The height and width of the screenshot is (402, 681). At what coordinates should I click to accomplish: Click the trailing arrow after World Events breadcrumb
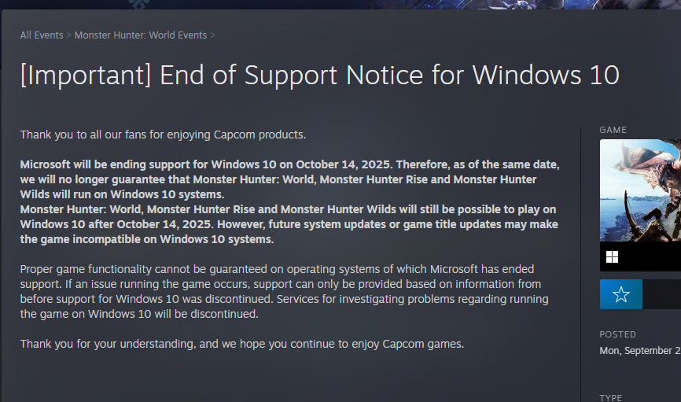(x=213, y=35)
